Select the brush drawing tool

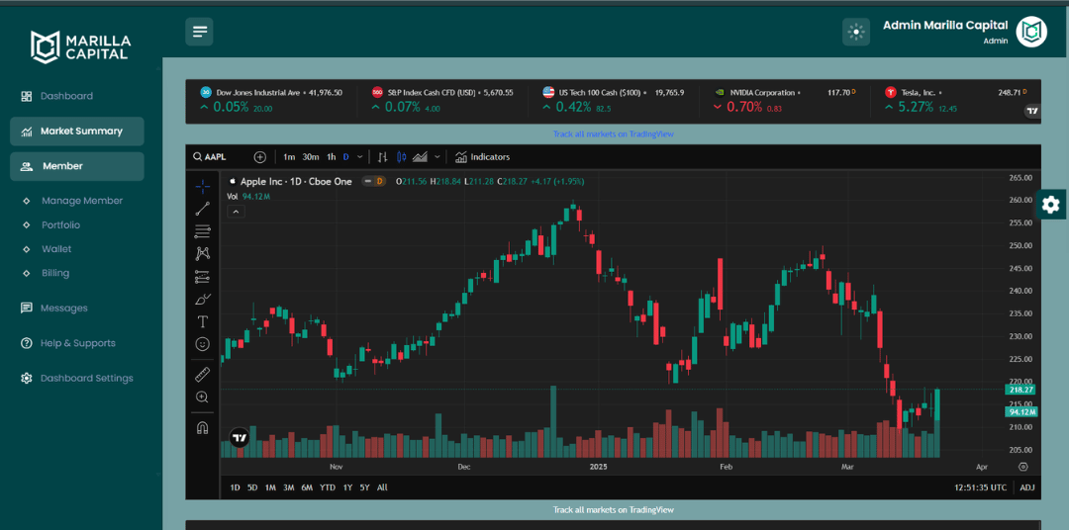click(203, 299)
